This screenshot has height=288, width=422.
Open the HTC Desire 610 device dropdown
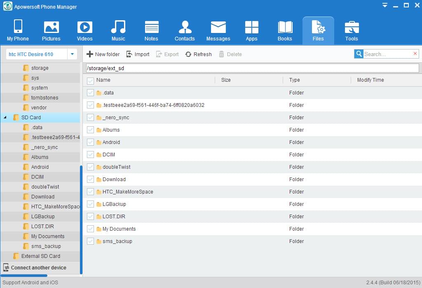[72, 54]
